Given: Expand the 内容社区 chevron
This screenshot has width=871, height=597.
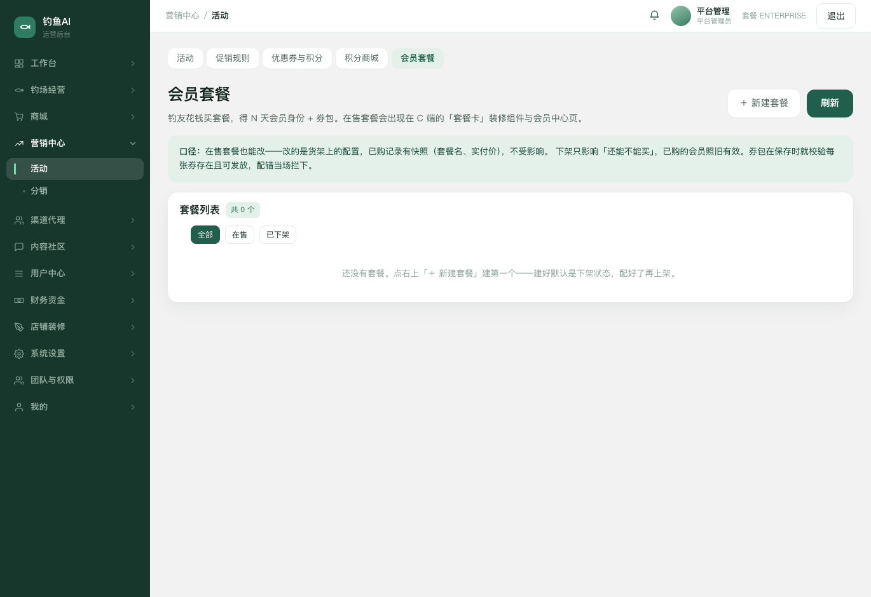Looking at the screenshot, I should (133, 247).
